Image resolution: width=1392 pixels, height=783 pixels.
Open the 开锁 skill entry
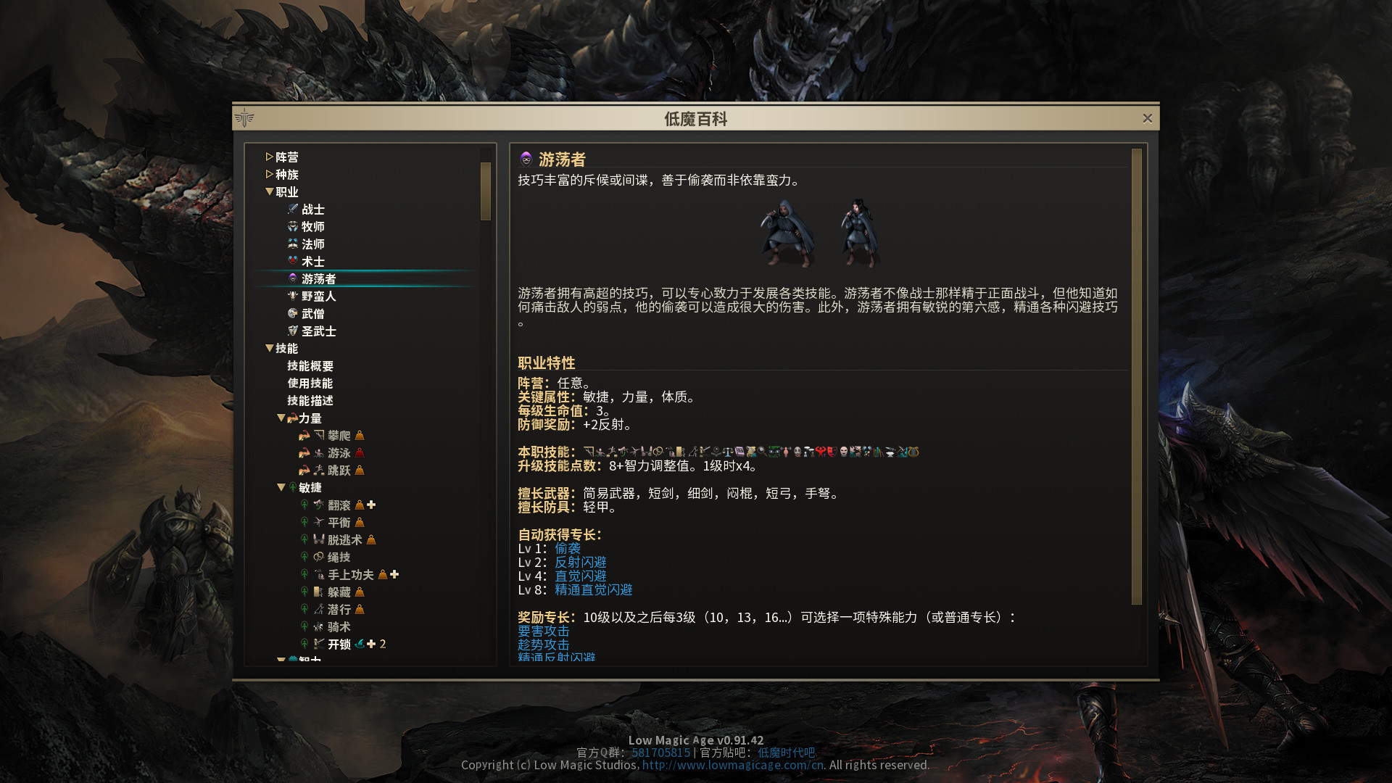(x=339, y=645)
